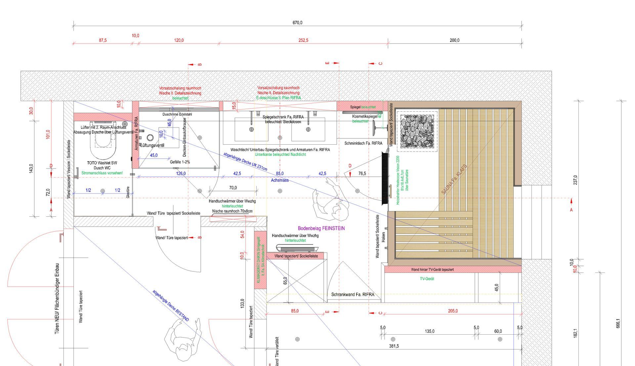Click the TV-Gerät green label

pyautogui.click(x=427, y=279)
